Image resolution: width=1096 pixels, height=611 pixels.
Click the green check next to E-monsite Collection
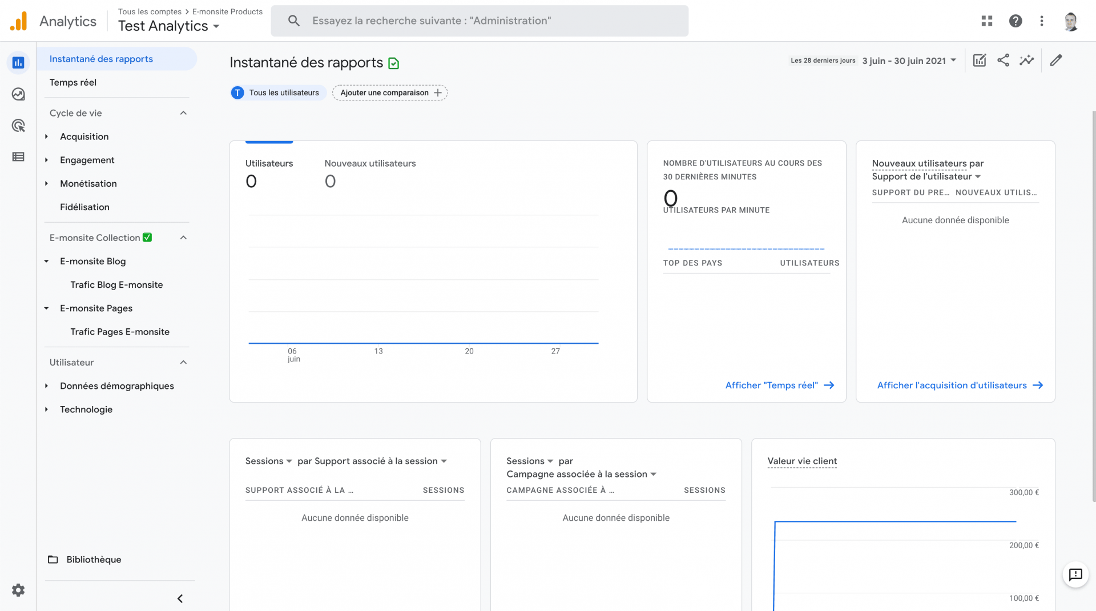tap(147, 238)
